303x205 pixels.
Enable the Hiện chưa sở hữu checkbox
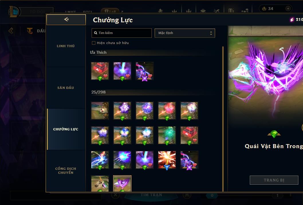(94, 43)
